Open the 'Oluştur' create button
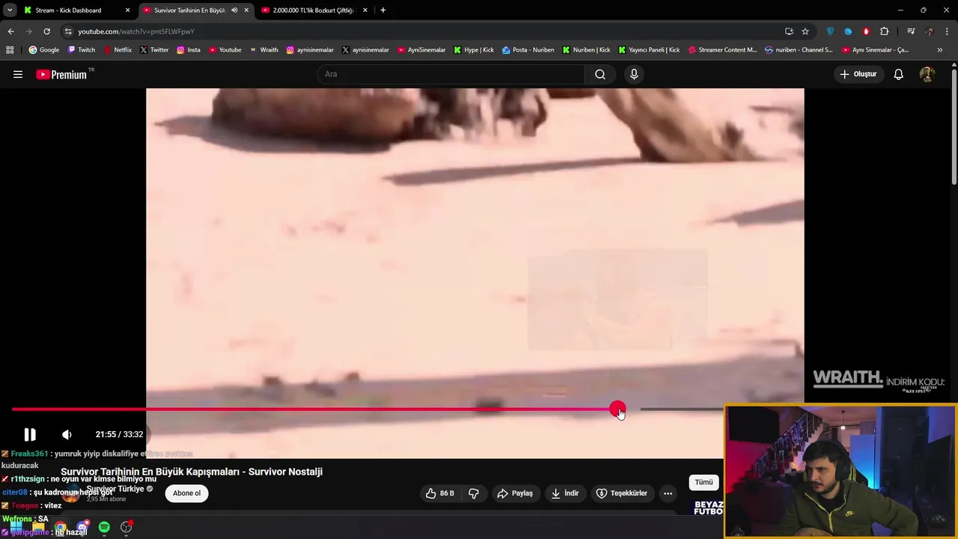958x539 pixels. [x=858, y=74]
